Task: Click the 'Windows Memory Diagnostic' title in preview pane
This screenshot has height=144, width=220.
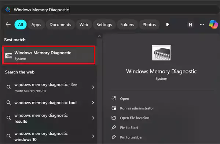Action: [161, 71]
